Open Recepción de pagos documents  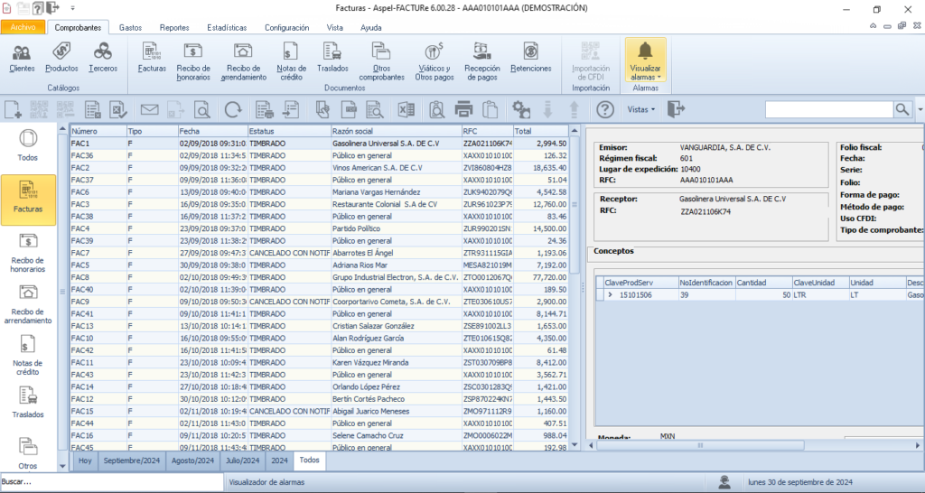click(x=481, y=60)
